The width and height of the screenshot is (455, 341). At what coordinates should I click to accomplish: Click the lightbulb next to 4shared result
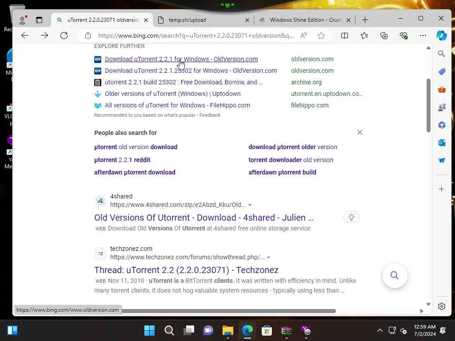[x=351, y=217]
